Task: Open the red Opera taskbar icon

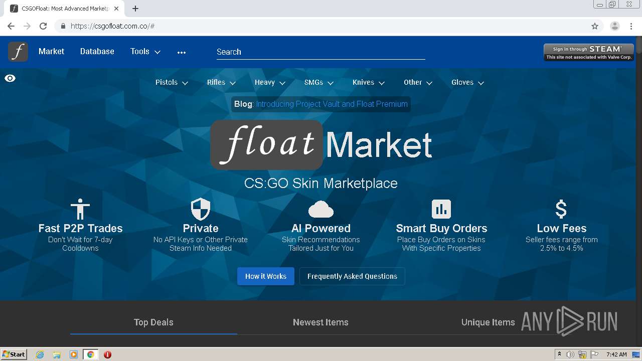Action: point(107,354)
